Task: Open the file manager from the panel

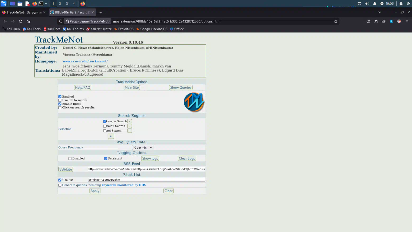Action: [x=20, y=4]
